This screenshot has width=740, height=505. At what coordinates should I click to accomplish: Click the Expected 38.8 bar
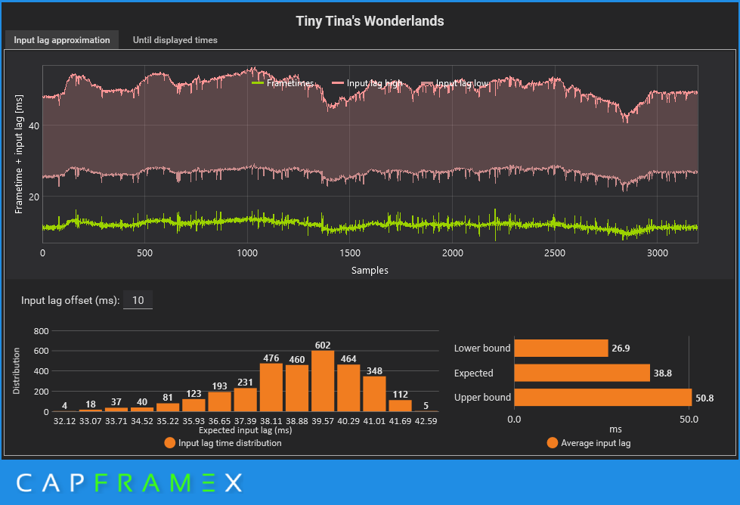point(582,373)
